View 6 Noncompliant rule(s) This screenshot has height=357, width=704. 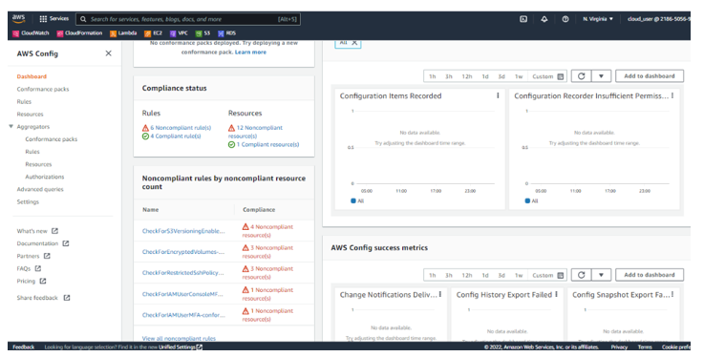point(181,128)
